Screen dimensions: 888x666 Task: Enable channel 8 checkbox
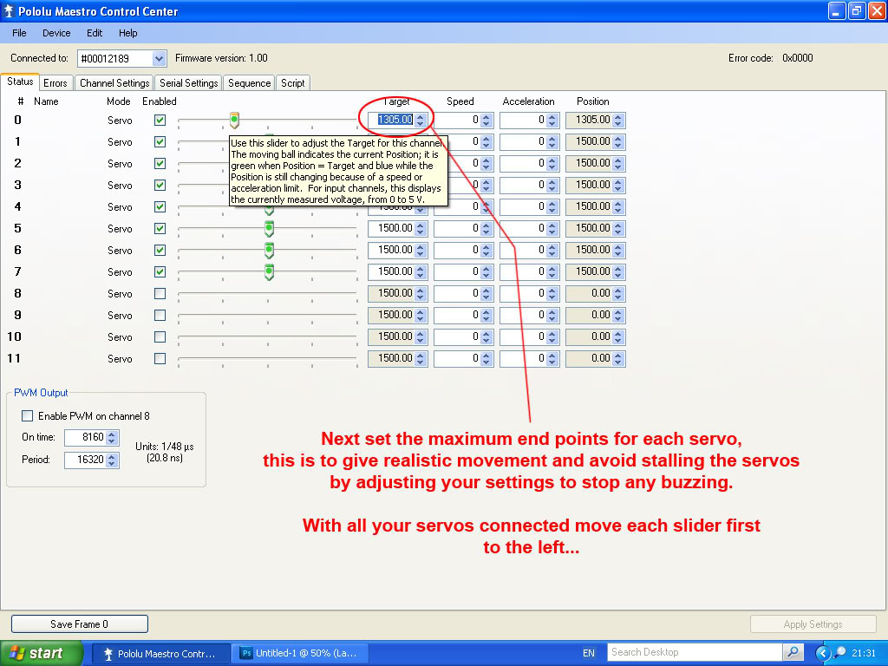(160, 293)
